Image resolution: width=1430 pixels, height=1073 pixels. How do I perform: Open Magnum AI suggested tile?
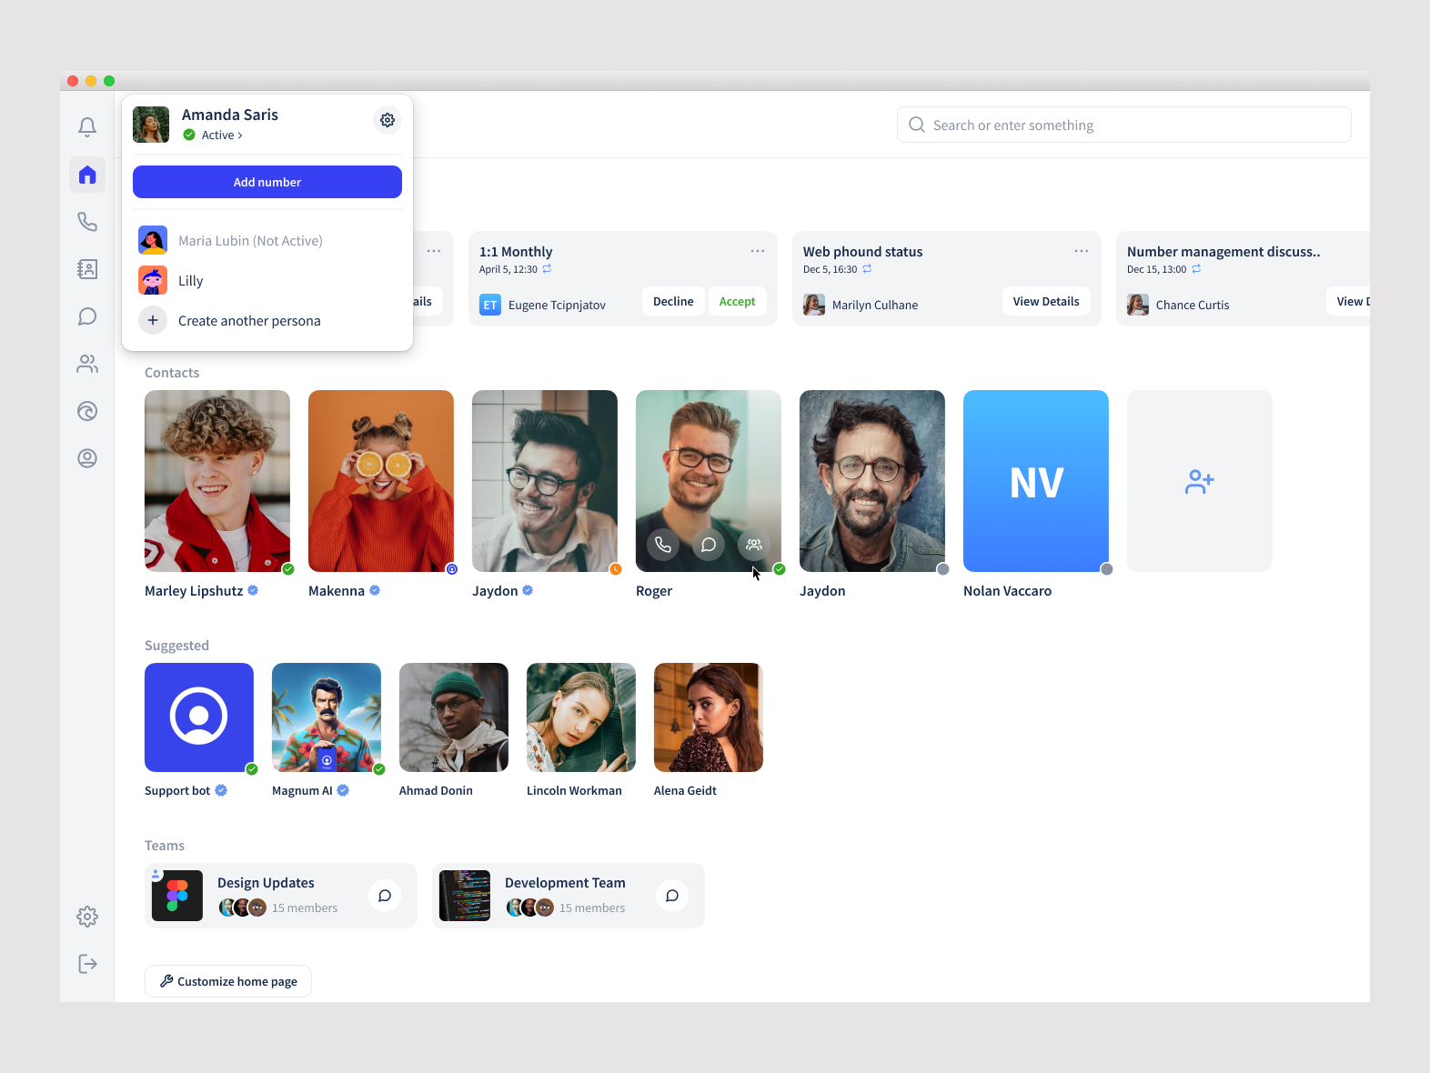coord(327,717)
